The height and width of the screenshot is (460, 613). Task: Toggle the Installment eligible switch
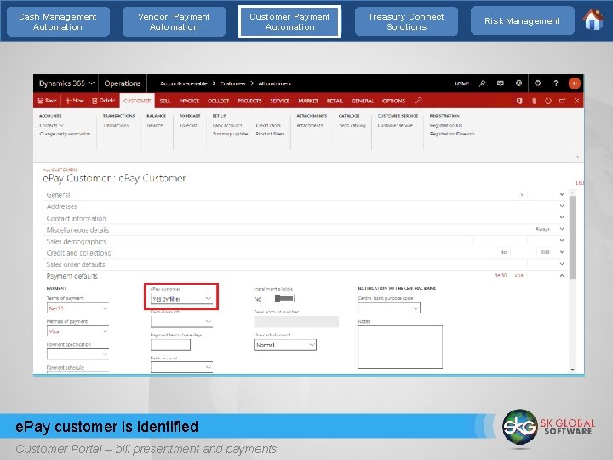coord(284,299)
